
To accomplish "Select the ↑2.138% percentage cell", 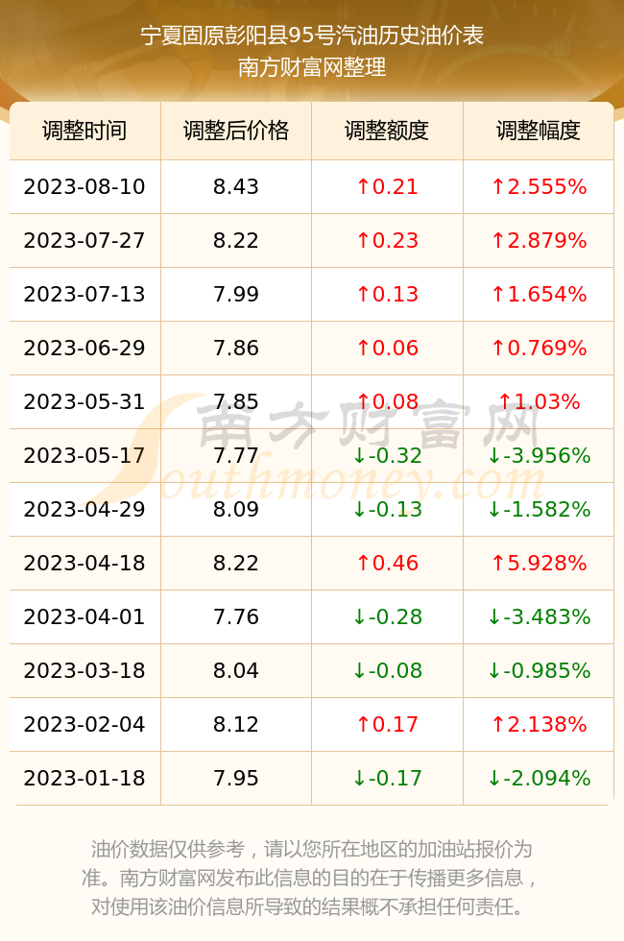I will [539, 724].
